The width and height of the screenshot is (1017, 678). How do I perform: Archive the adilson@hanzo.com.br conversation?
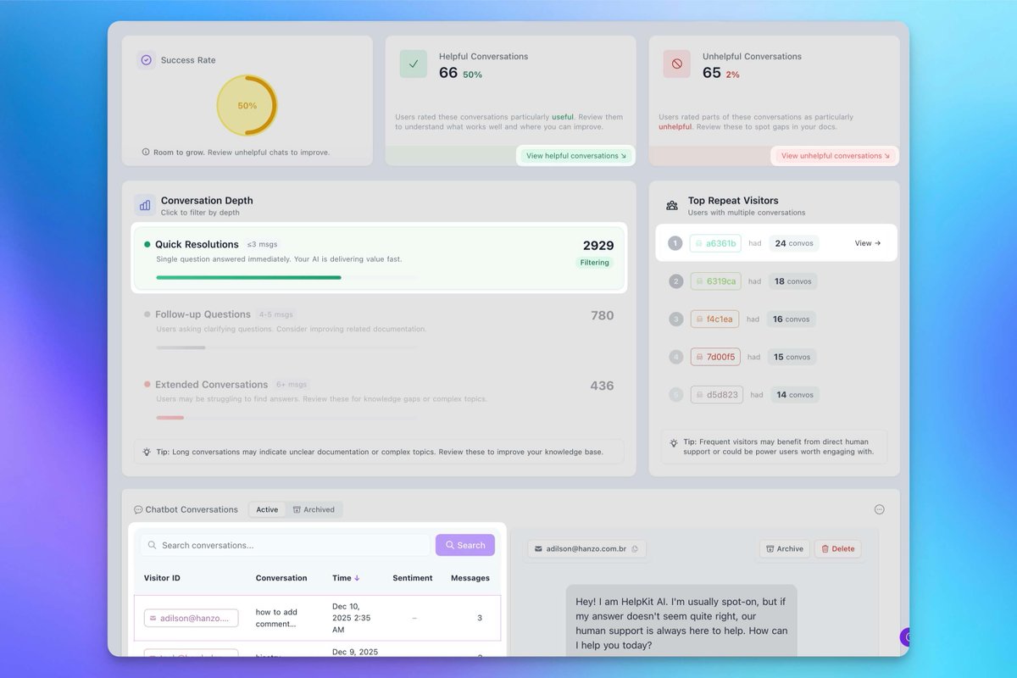(x=784, y=548)
